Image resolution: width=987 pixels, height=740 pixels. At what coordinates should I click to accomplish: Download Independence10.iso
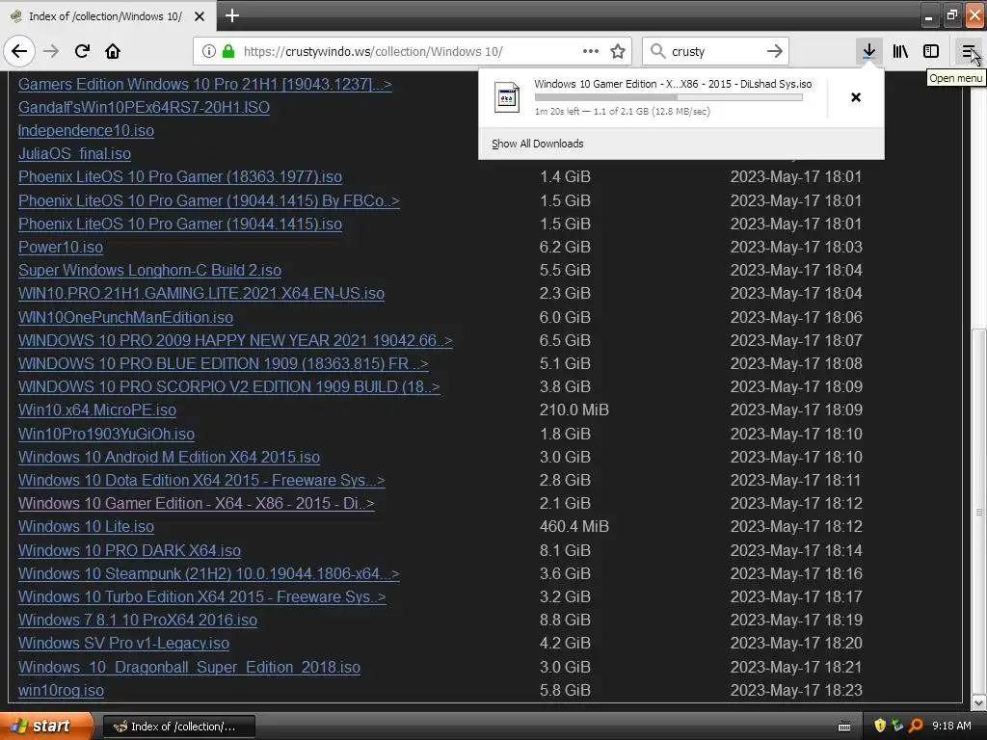click(86, 131)
